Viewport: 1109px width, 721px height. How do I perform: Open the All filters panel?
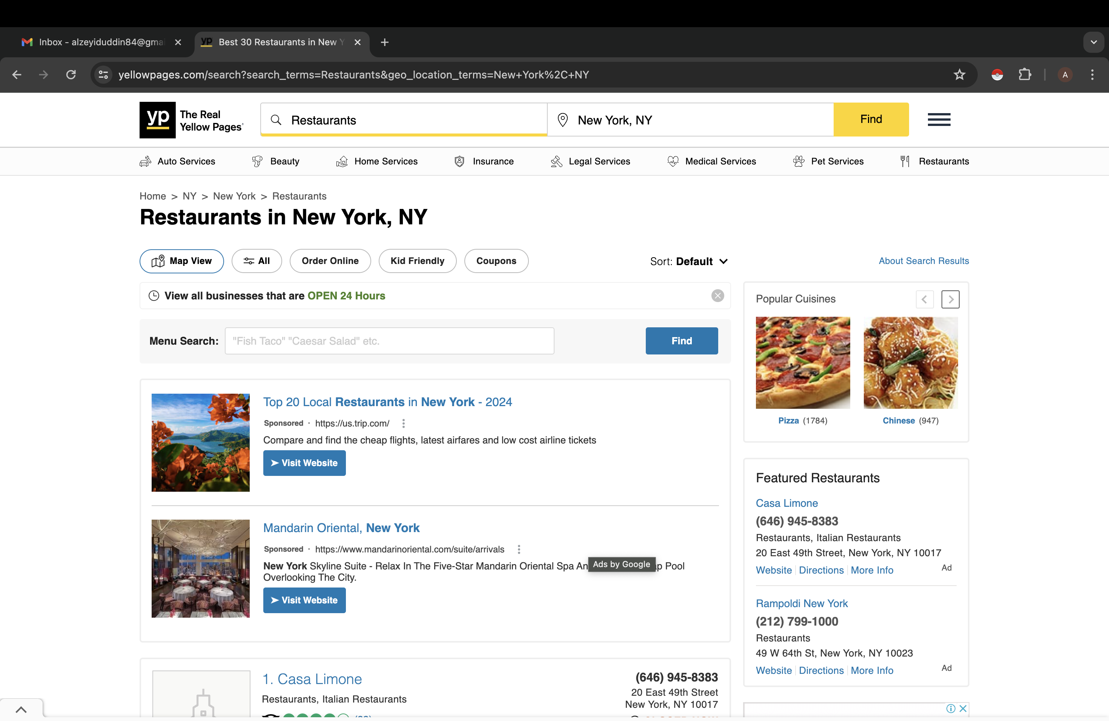pos(257,261)
